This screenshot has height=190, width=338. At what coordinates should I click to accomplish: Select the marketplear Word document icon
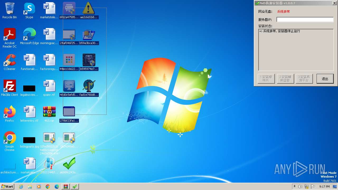click(29, 166)
